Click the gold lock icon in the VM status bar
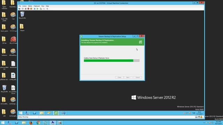 (201, 117)
